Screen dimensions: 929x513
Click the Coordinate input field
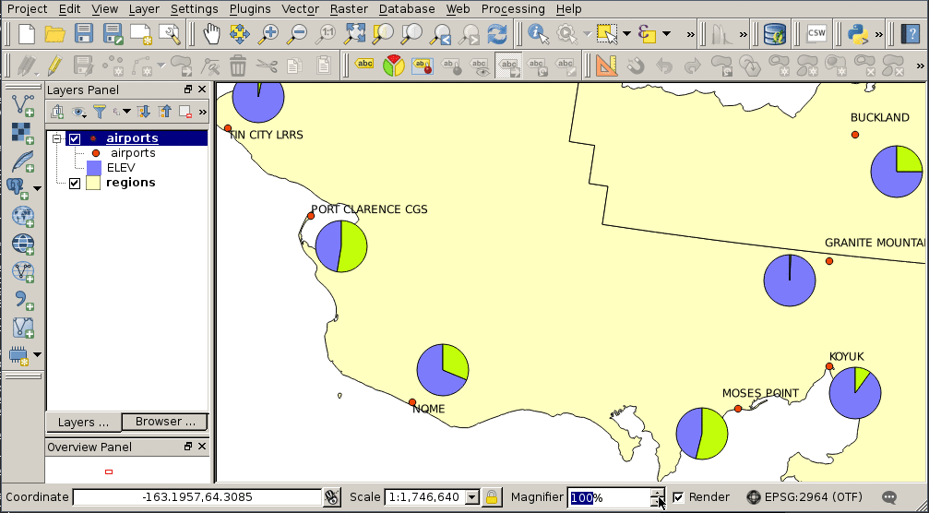click(197, 497)
